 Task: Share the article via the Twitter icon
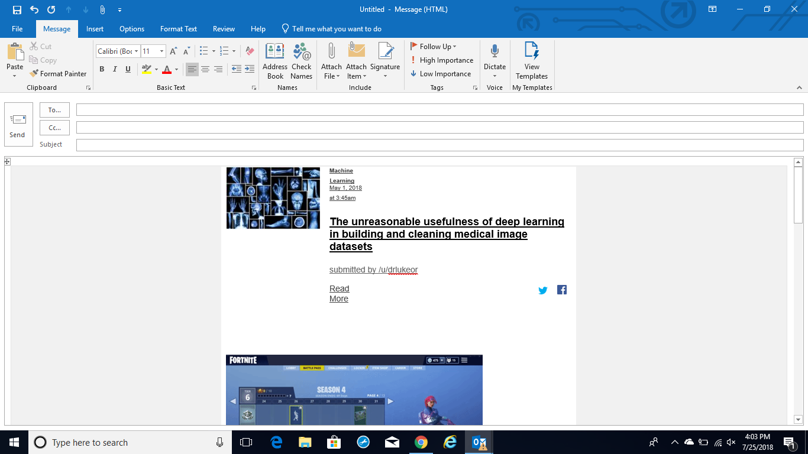coord(543,290)
